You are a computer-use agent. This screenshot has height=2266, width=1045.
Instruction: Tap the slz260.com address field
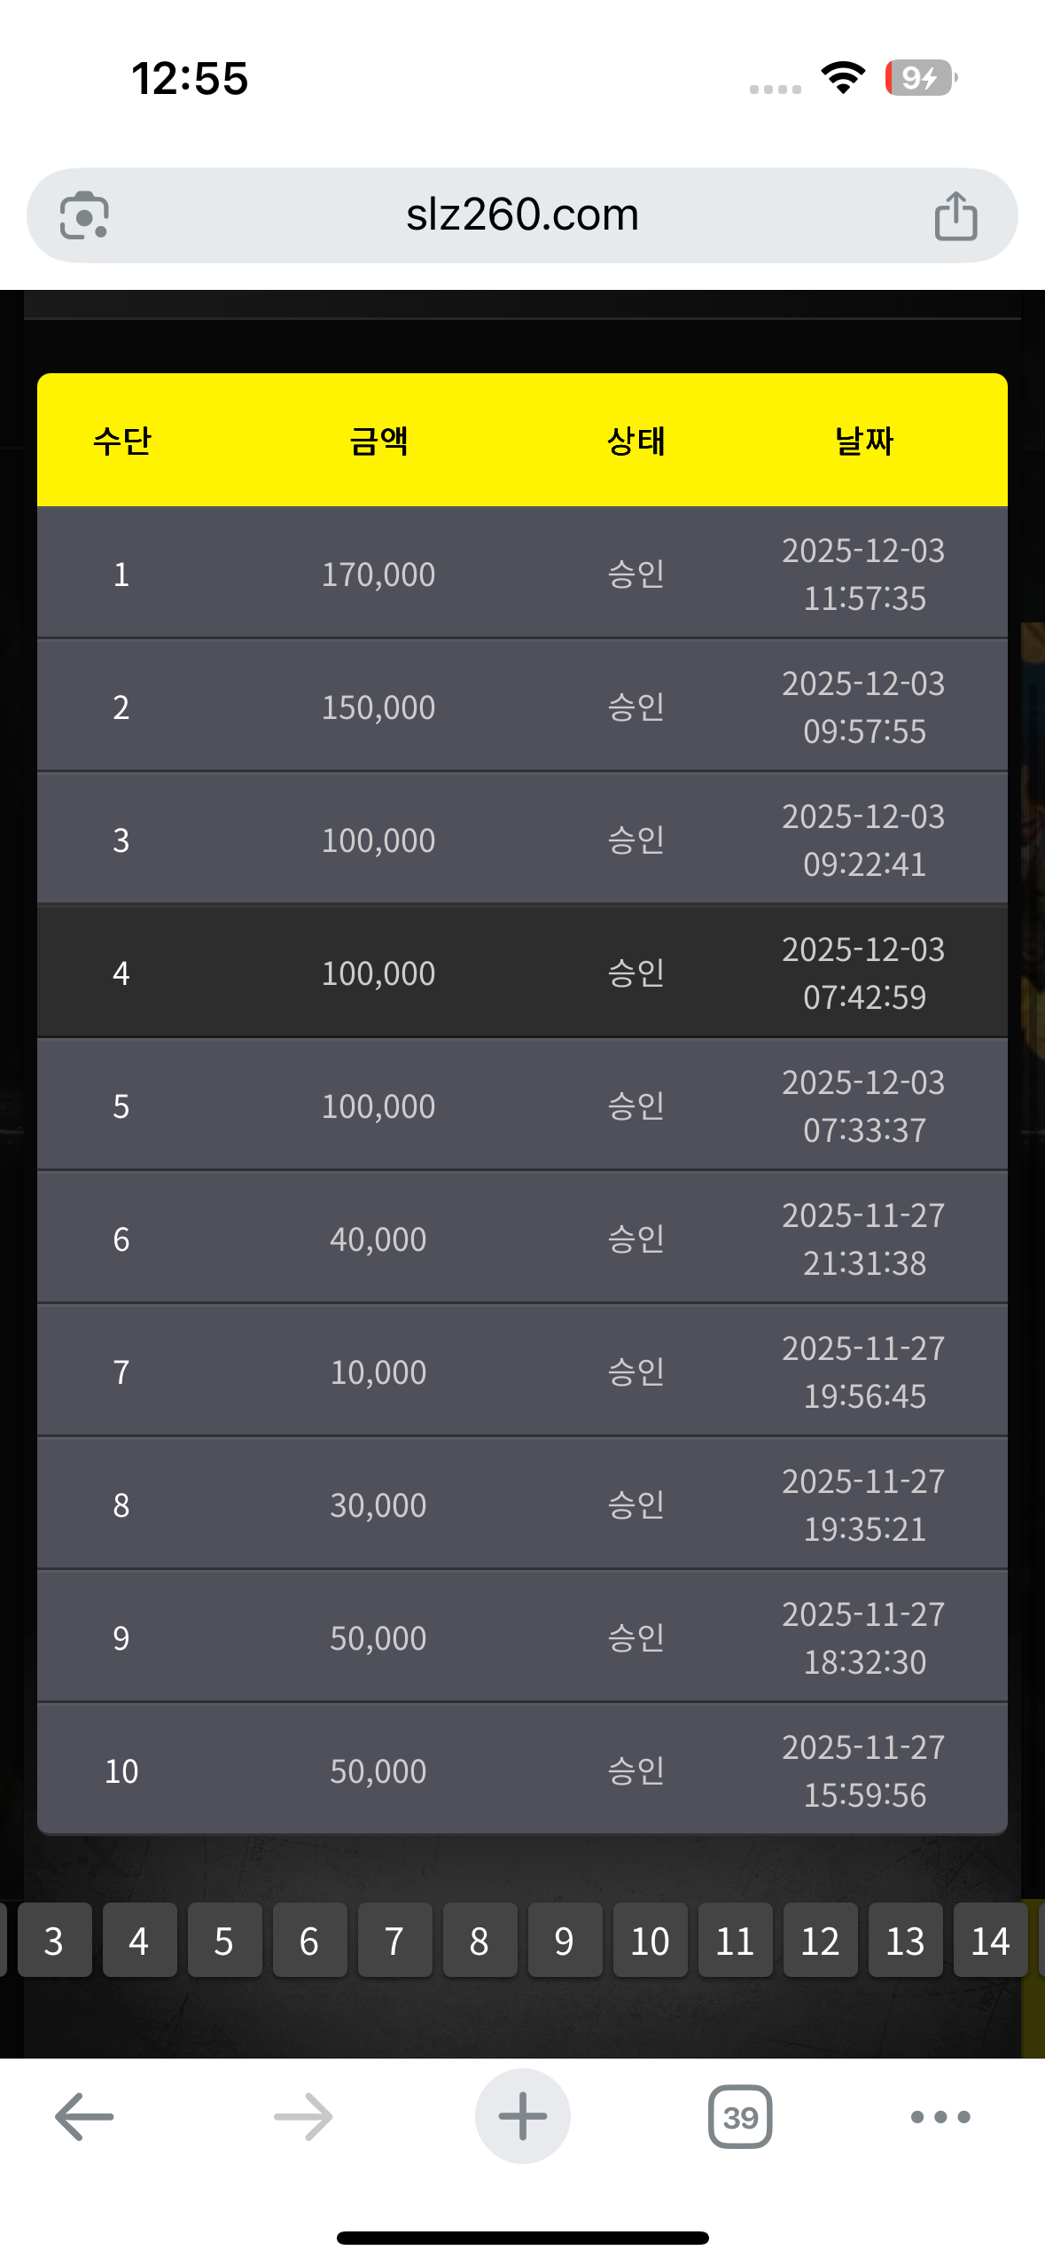pos(522,215)
